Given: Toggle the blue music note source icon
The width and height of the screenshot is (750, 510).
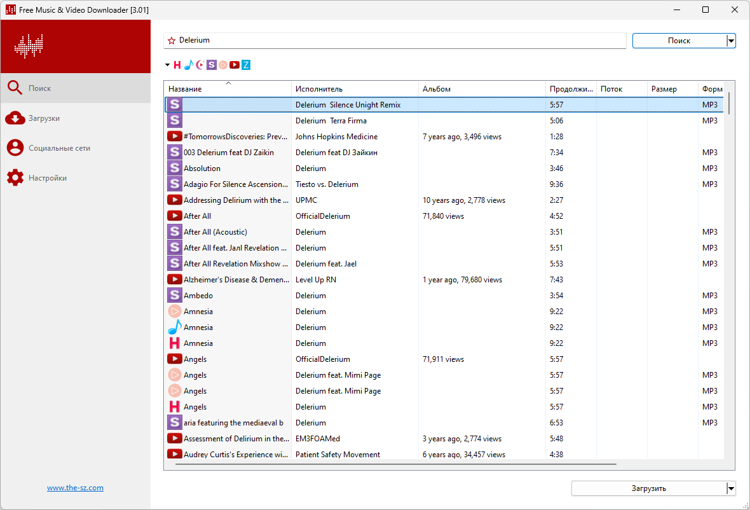Looking at the screenshot, I should tap(189, 65).
